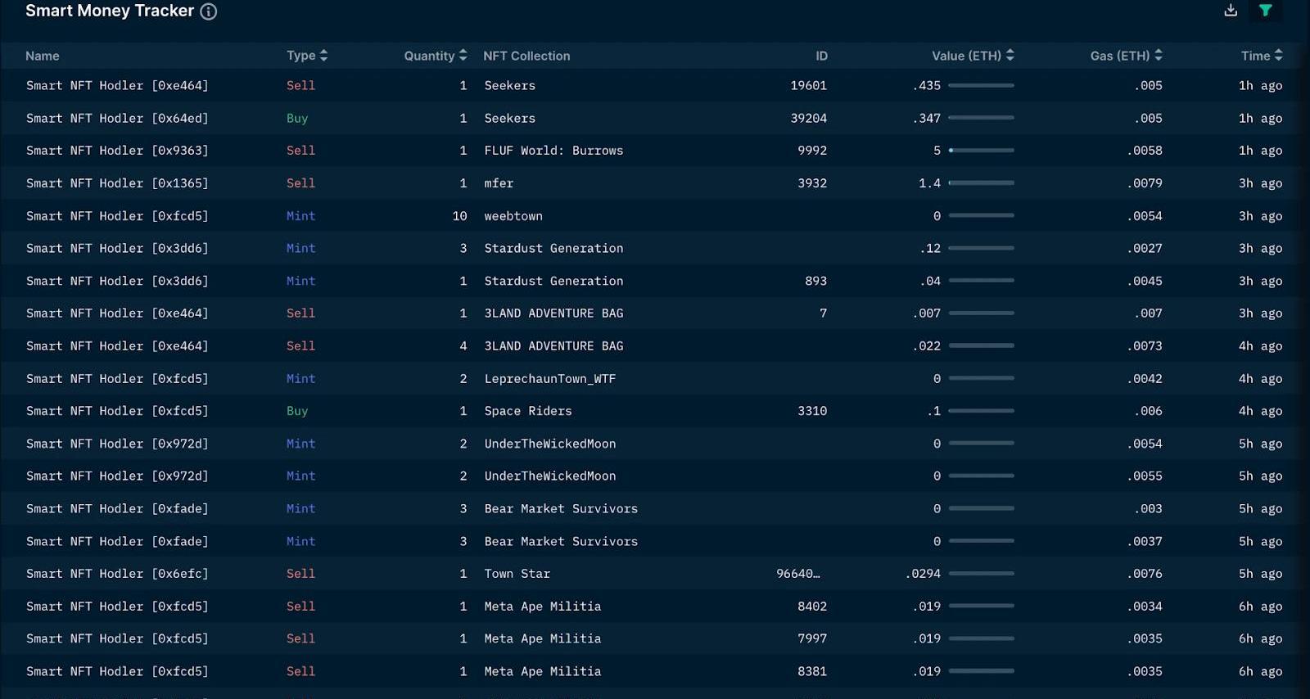1310x699 pixels.
Task: Select ID 9992 for FLUF World
Action: [812, 151]
